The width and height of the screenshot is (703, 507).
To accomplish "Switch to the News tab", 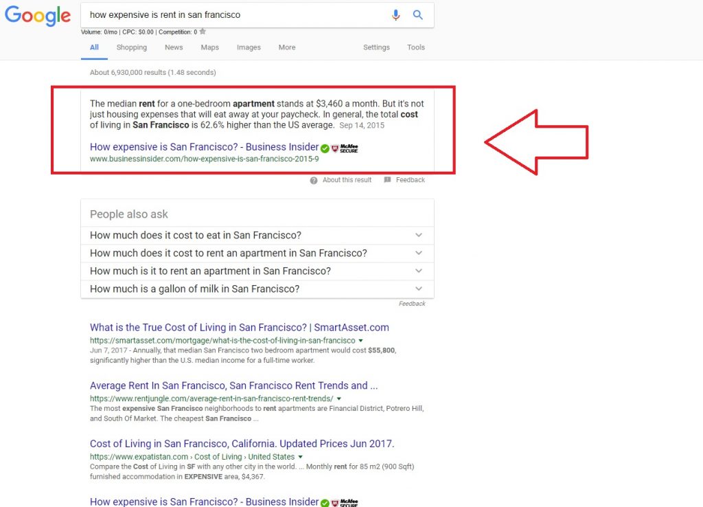I will pyautogui.click(x=174, y=47).
